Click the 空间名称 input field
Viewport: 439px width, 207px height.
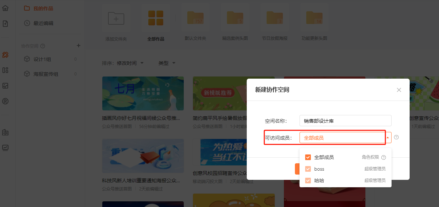coord(345,121)
